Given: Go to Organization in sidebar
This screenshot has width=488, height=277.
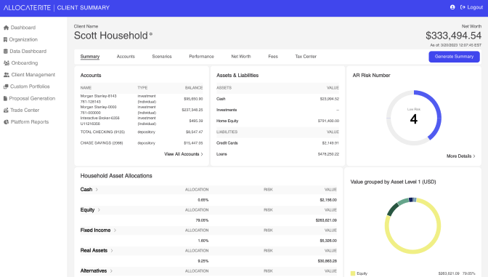Looking at the screenshot, I should (x=23, y=39).
